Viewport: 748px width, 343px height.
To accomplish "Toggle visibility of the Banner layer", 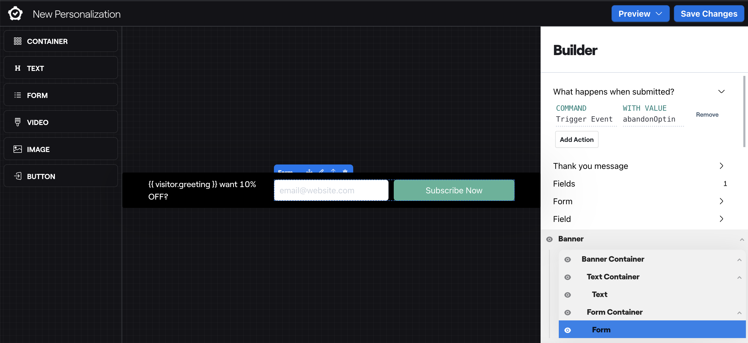I will coord(549,239).
